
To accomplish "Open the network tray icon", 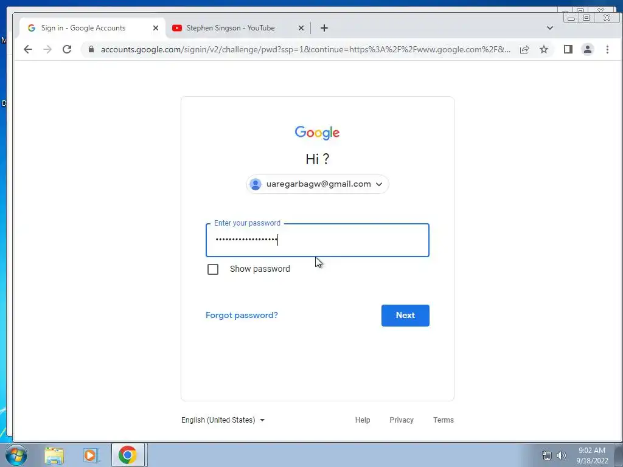I will (x=547, y=455).
